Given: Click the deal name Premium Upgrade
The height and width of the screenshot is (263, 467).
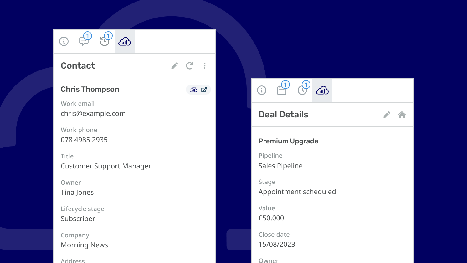Looking at the screenshot, I should pos(288,141).
